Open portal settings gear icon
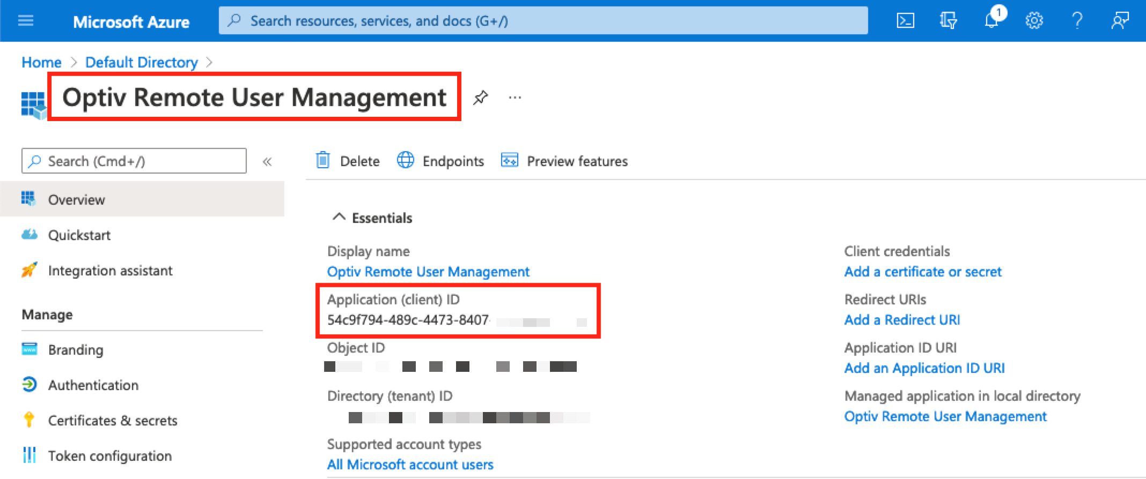Image resolution: width=1146 pixels, height=479 pixels. (1034, 21)
